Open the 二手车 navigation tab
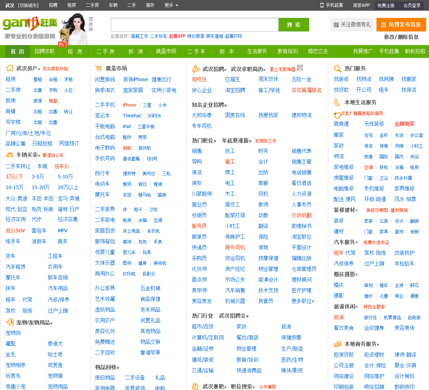The height and width of the screenshot is (390, 429). 197,51
